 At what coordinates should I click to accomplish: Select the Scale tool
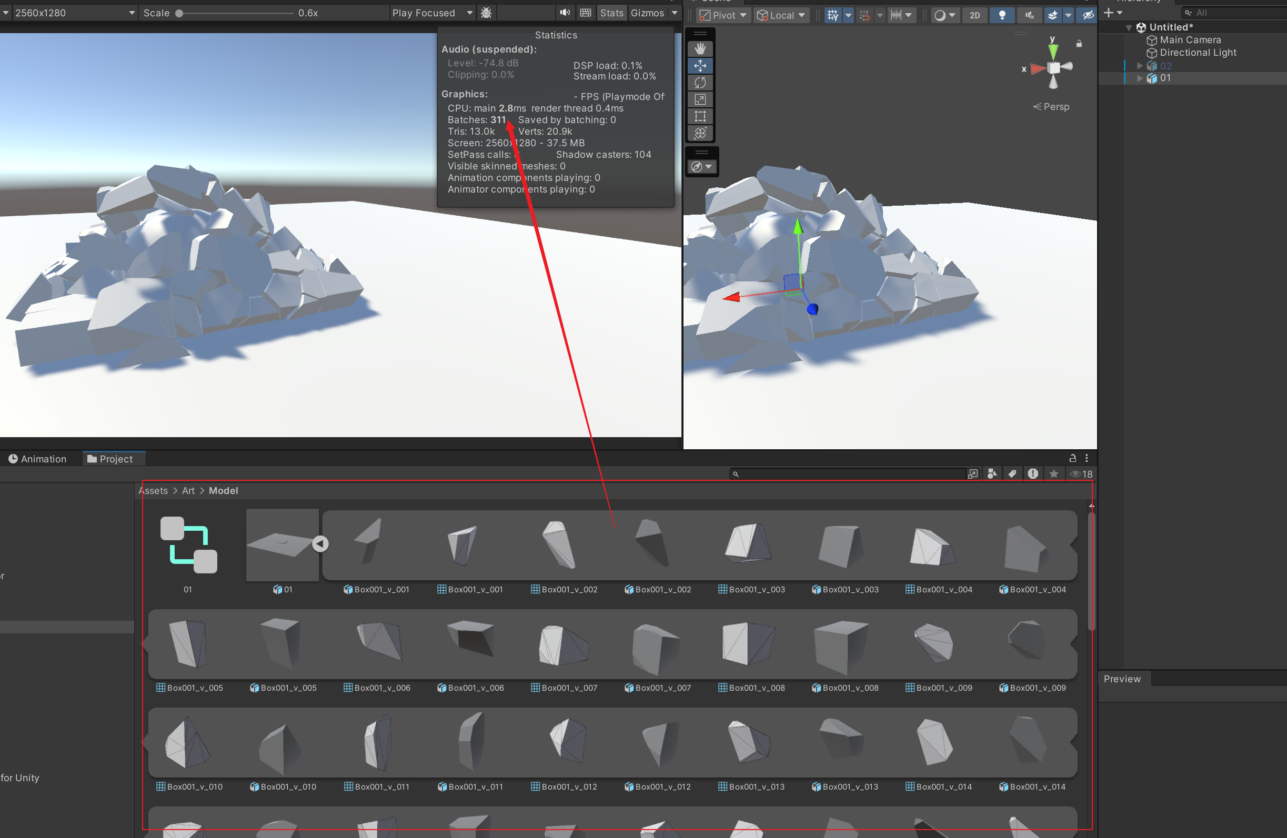pyautogui.click(x=700, y=99)
